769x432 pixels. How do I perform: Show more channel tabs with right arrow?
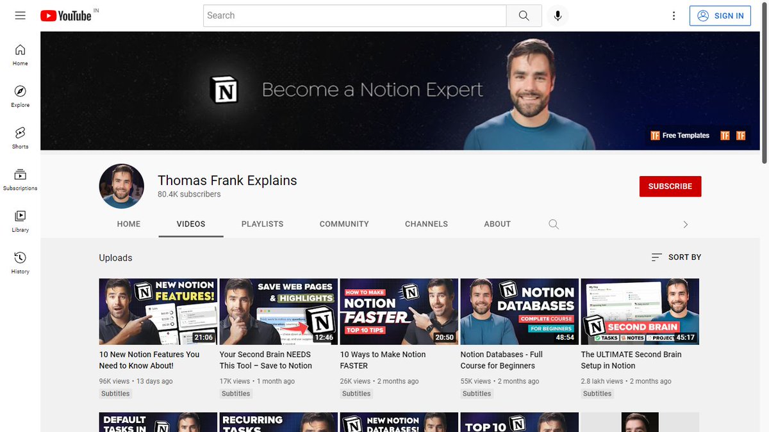click(x=685, y=224)
